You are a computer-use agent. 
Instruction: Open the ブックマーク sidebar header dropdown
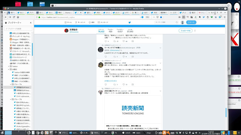pyautogui.click(x=14, y=22)
